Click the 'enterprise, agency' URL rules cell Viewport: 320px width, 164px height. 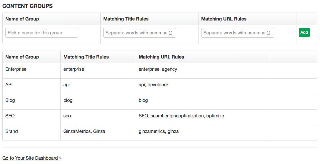tap(203, 71)
